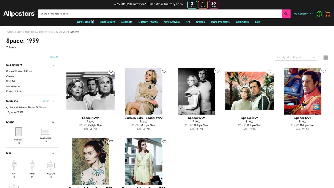
Task: Click the green help question mark icon
Action: tap(319, 14)
